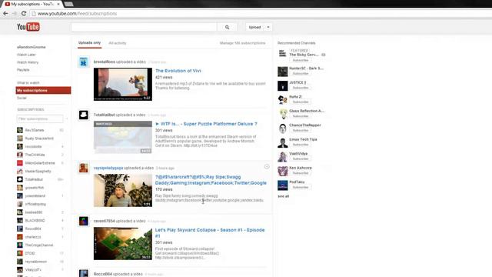
Task: Click the Filter subscriptions input
Action: pos(40,118)
